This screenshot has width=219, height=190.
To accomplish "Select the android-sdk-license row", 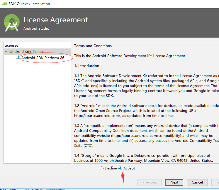I will tap(37, 51).
